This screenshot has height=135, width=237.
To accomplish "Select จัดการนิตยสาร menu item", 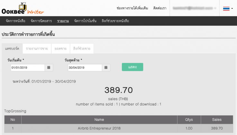I will pyautogui.click(x=41, y=21).
